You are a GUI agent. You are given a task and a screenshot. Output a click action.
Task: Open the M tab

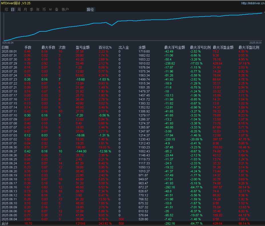point(50,9)
